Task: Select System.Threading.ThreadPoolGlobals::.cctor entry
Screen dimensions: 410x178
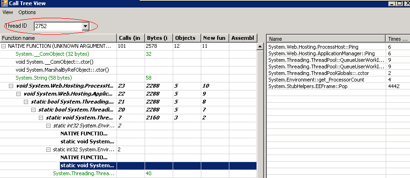Action: pos(318,73)
